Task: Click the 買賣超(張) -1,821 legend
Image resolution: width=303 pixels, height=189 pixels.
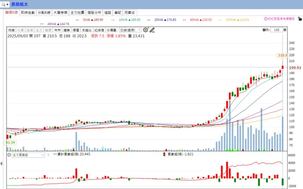Action: tap(179, 154)
